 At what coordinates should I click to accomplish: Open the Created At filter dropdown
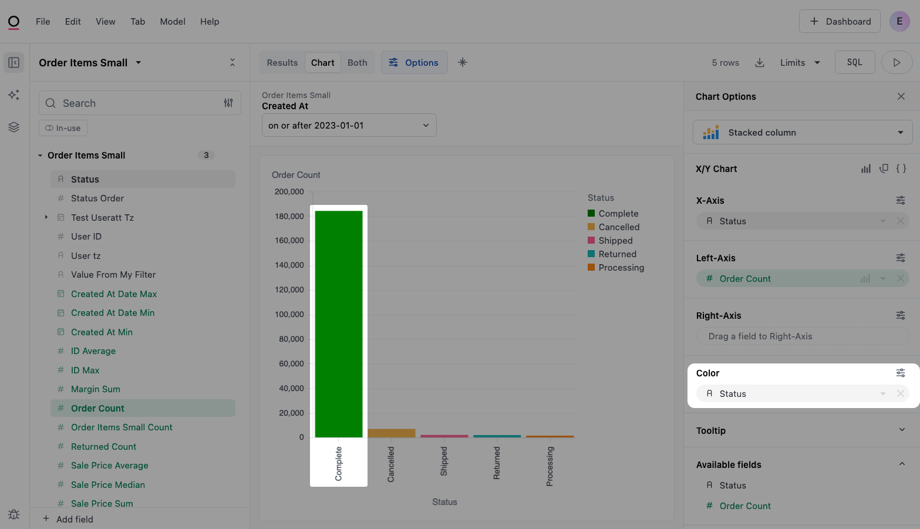click(349, 126)
